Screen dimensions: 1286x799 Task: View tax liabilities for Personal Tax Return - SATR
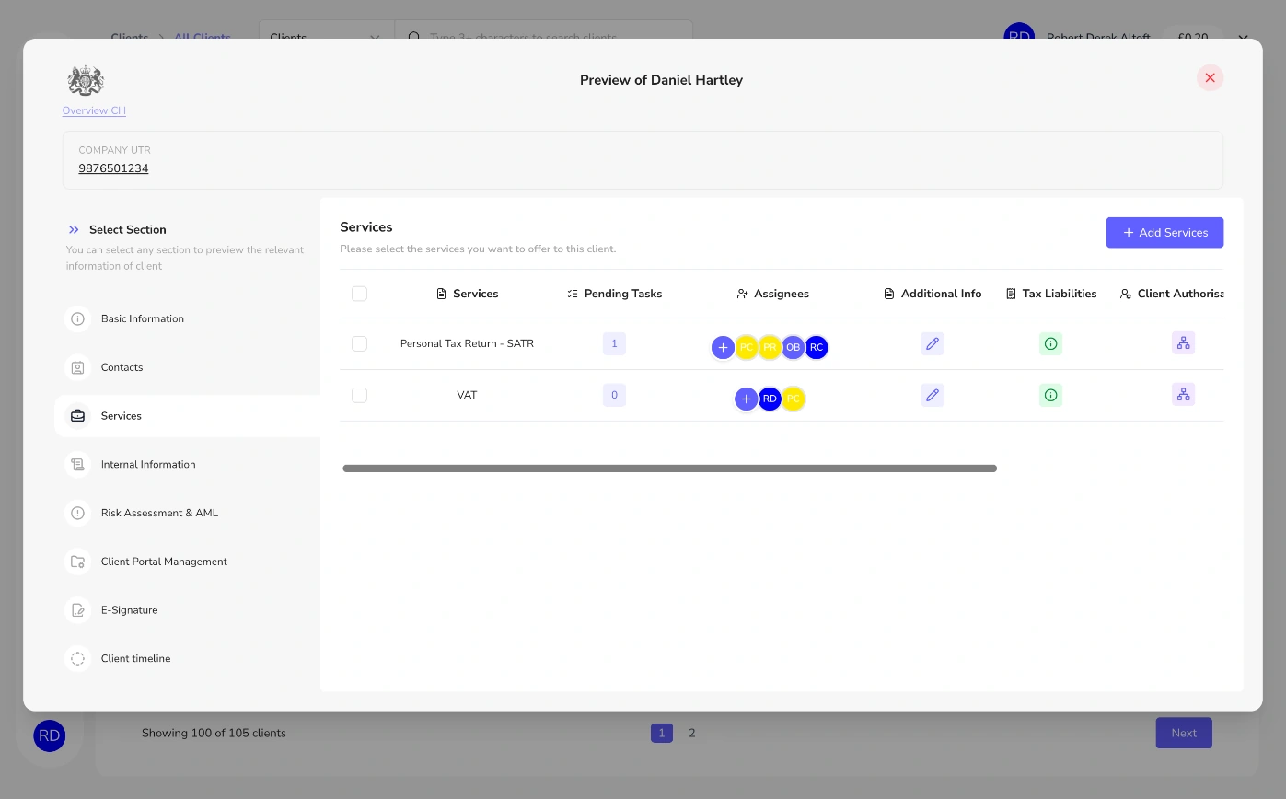tap(1050, 343)
